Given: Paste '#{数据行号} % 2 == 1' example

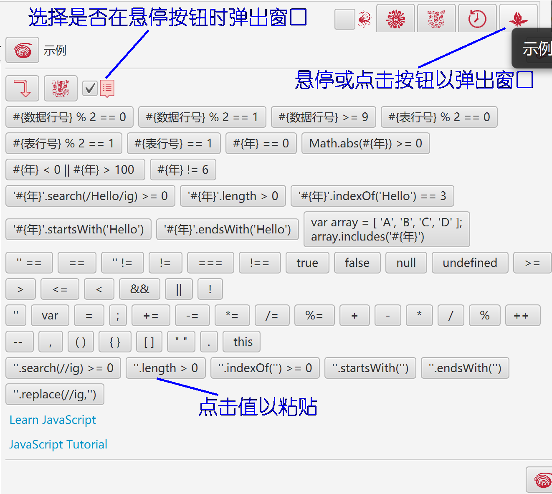Looking at the screenshot, I should click(202, 117).
